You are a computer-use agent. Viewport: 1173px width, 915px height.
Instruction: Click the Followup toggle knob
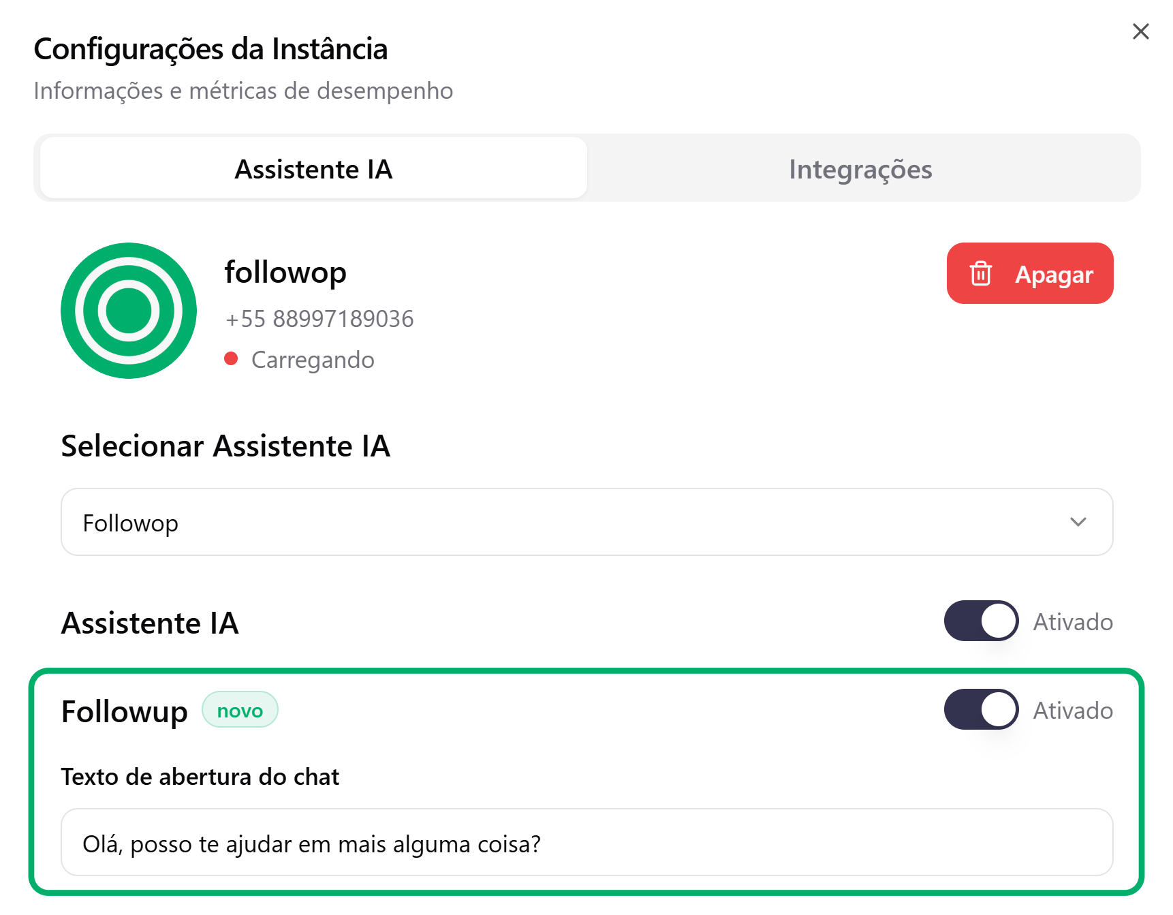[x=997, y=709]
